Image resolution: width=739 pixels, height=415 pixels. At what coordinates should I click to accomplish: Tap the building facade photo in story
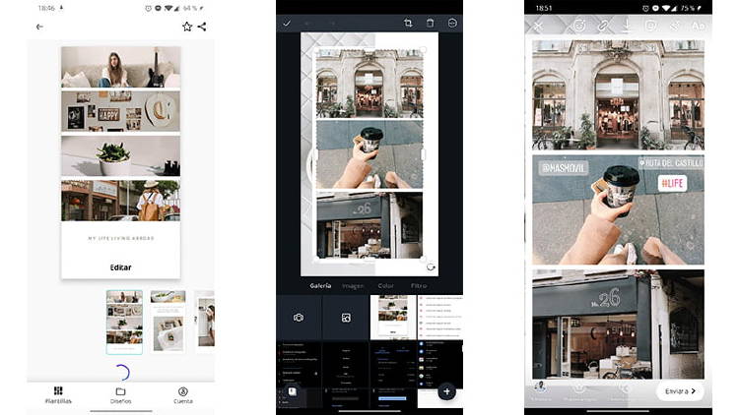click(x=619, y=95)
